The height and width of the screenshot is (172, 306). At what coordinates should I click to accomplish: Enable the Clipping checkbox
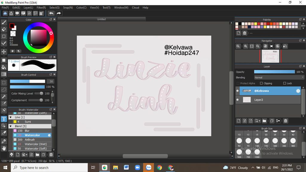pos(261,83)
